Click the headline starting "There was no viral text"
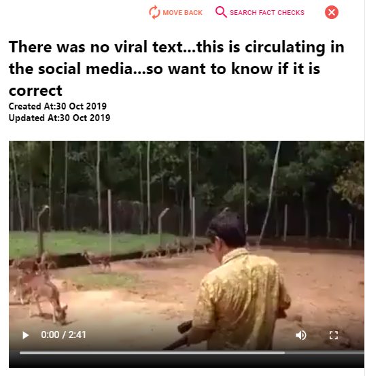Screen dimensions: 365x376 coord(177,69)
